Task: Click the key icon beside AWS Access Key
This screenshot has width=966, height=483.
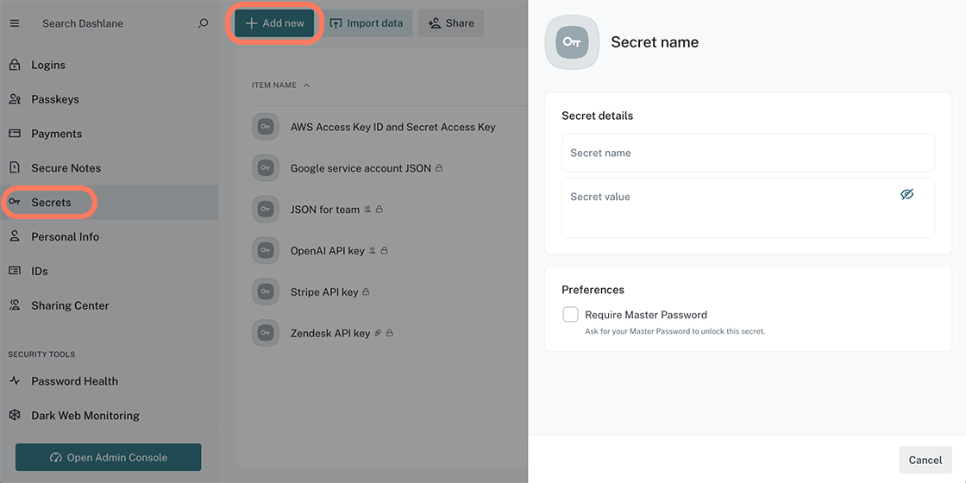Action: click(266, 127)
